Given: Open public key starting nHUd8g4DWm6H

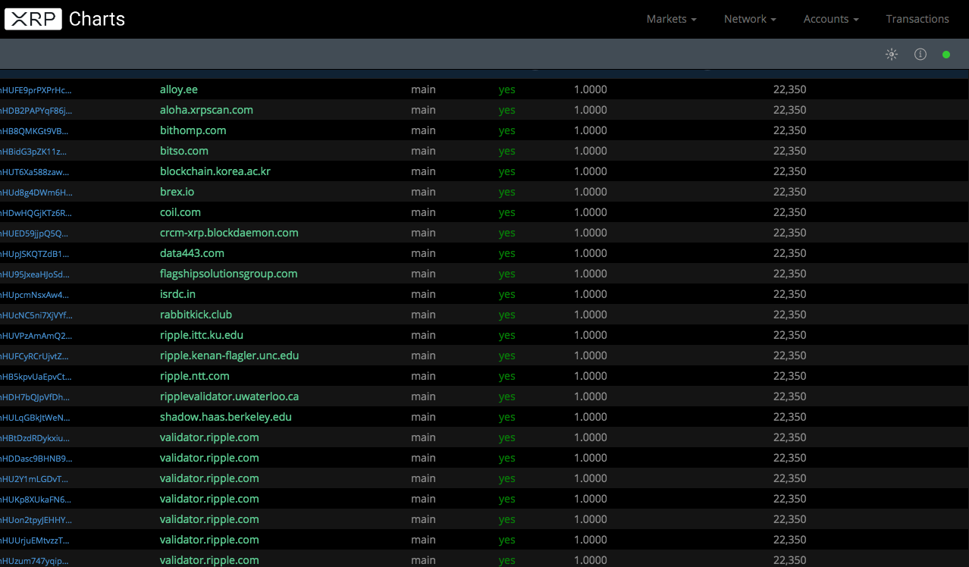Looking at the screenshot, I should pos(36,193).
